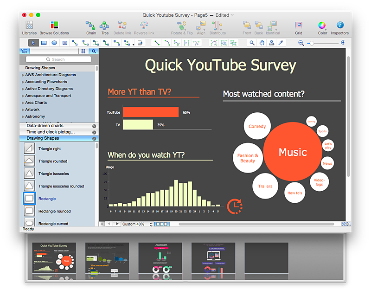Select the hand pan tool
Viewport: 371px width, 290px height.
click(x=262, y=43)
